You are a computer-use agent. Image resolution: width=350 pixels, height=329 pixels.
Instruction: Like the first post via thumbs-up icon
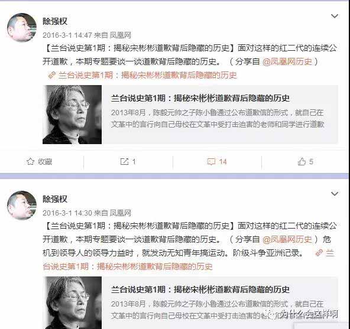pyautogui.click(x=302, y=161)
